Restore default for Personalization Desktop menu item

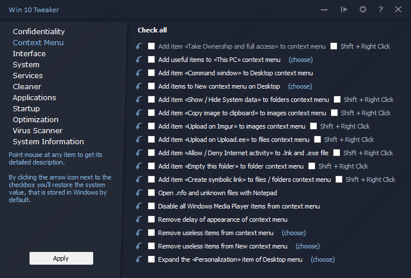tap(139, 259)
